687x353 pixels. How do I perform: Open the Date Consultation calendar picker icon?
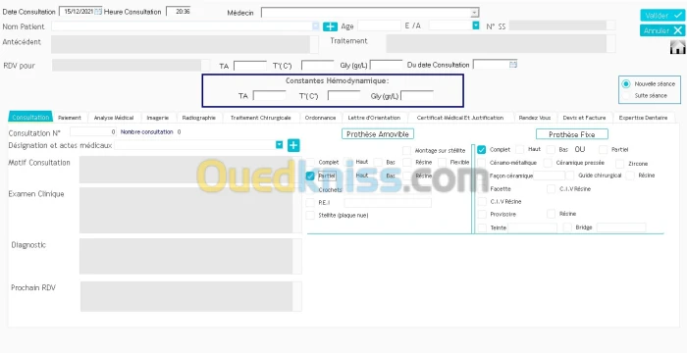coord(98,12)
